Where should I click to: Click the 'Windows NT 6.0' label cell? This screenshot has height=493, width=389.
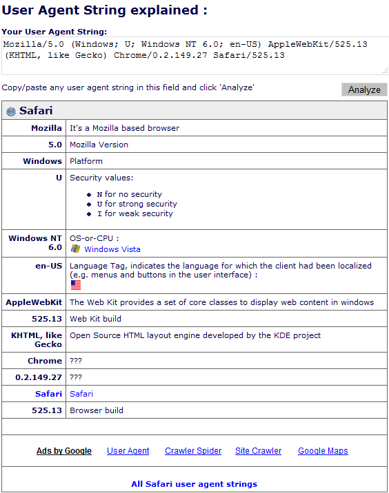click(35, 243)
